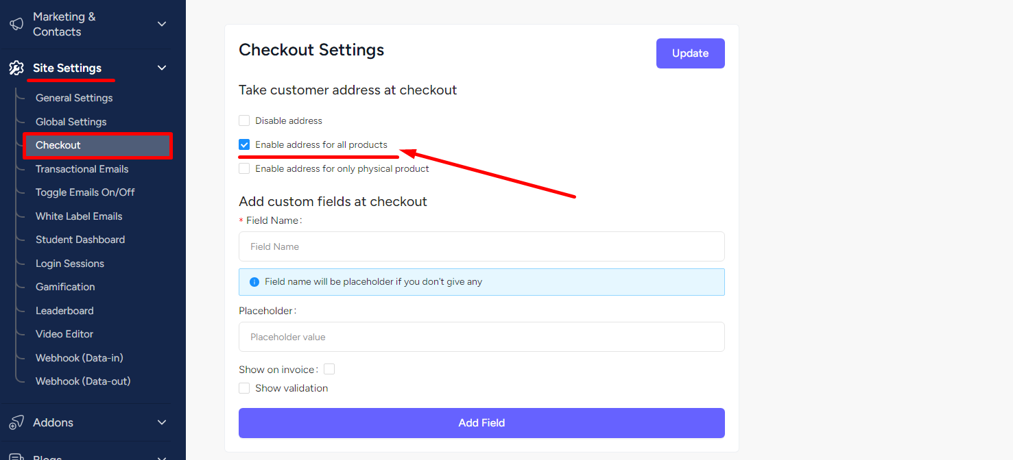
Task: Go to Webhook (Data-out) settings
Action: (x=83, y=381)
